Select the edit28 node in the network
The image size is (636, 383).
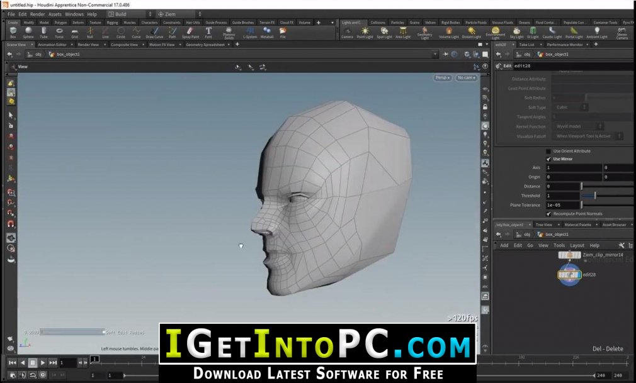click(x=569, y=275)
